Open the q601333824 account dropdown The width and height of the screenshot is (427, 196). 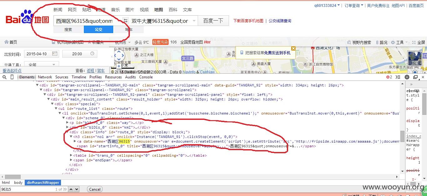pyautogui.click(x=328, y=6)
